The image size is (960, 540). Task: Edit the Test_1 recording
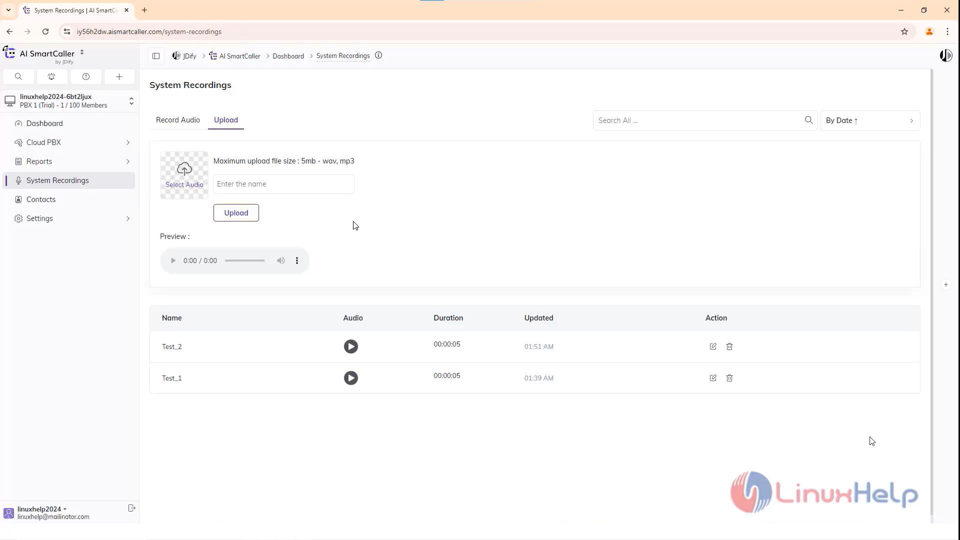pos(713,378)
